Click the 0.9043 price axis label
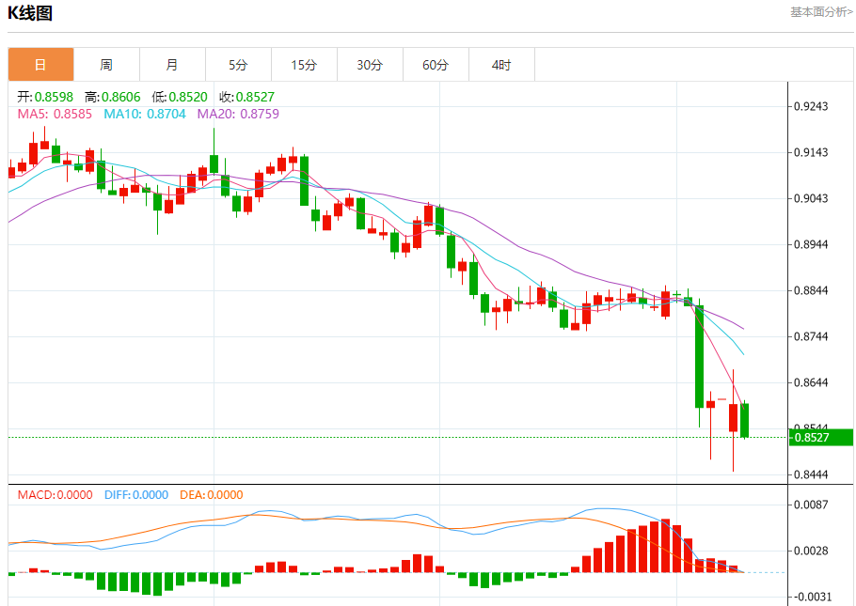Screen dimensions: 856x606 click(x=811, y=198)
